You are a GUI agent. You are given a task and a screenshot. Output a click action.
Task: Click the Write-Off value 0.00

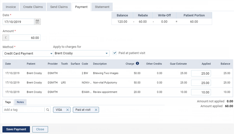pyautogui.click(x=164, y=22)
